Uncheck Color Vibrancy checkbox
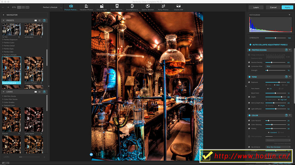 coord(249,124)
